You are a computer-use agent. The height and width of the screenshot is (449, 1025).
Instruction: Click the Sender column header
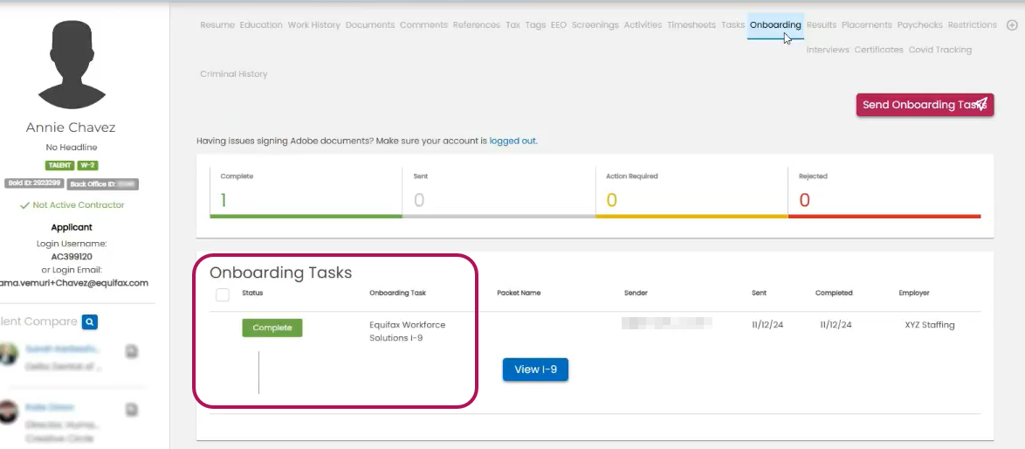pyautogui.click(x=636, y=293)
